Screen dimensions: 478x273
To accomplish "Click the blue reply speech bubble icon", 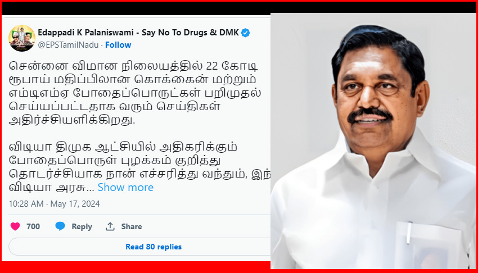I will click(x=60, y=226).
